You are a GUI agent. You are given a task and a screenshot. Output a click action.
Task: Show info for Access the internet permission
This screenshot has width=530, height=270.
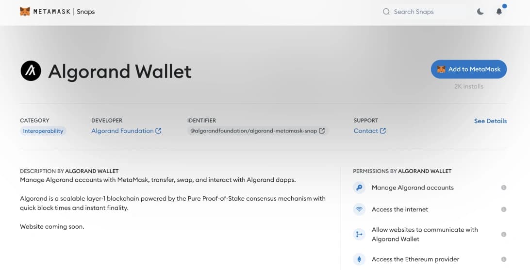point(503,209)
